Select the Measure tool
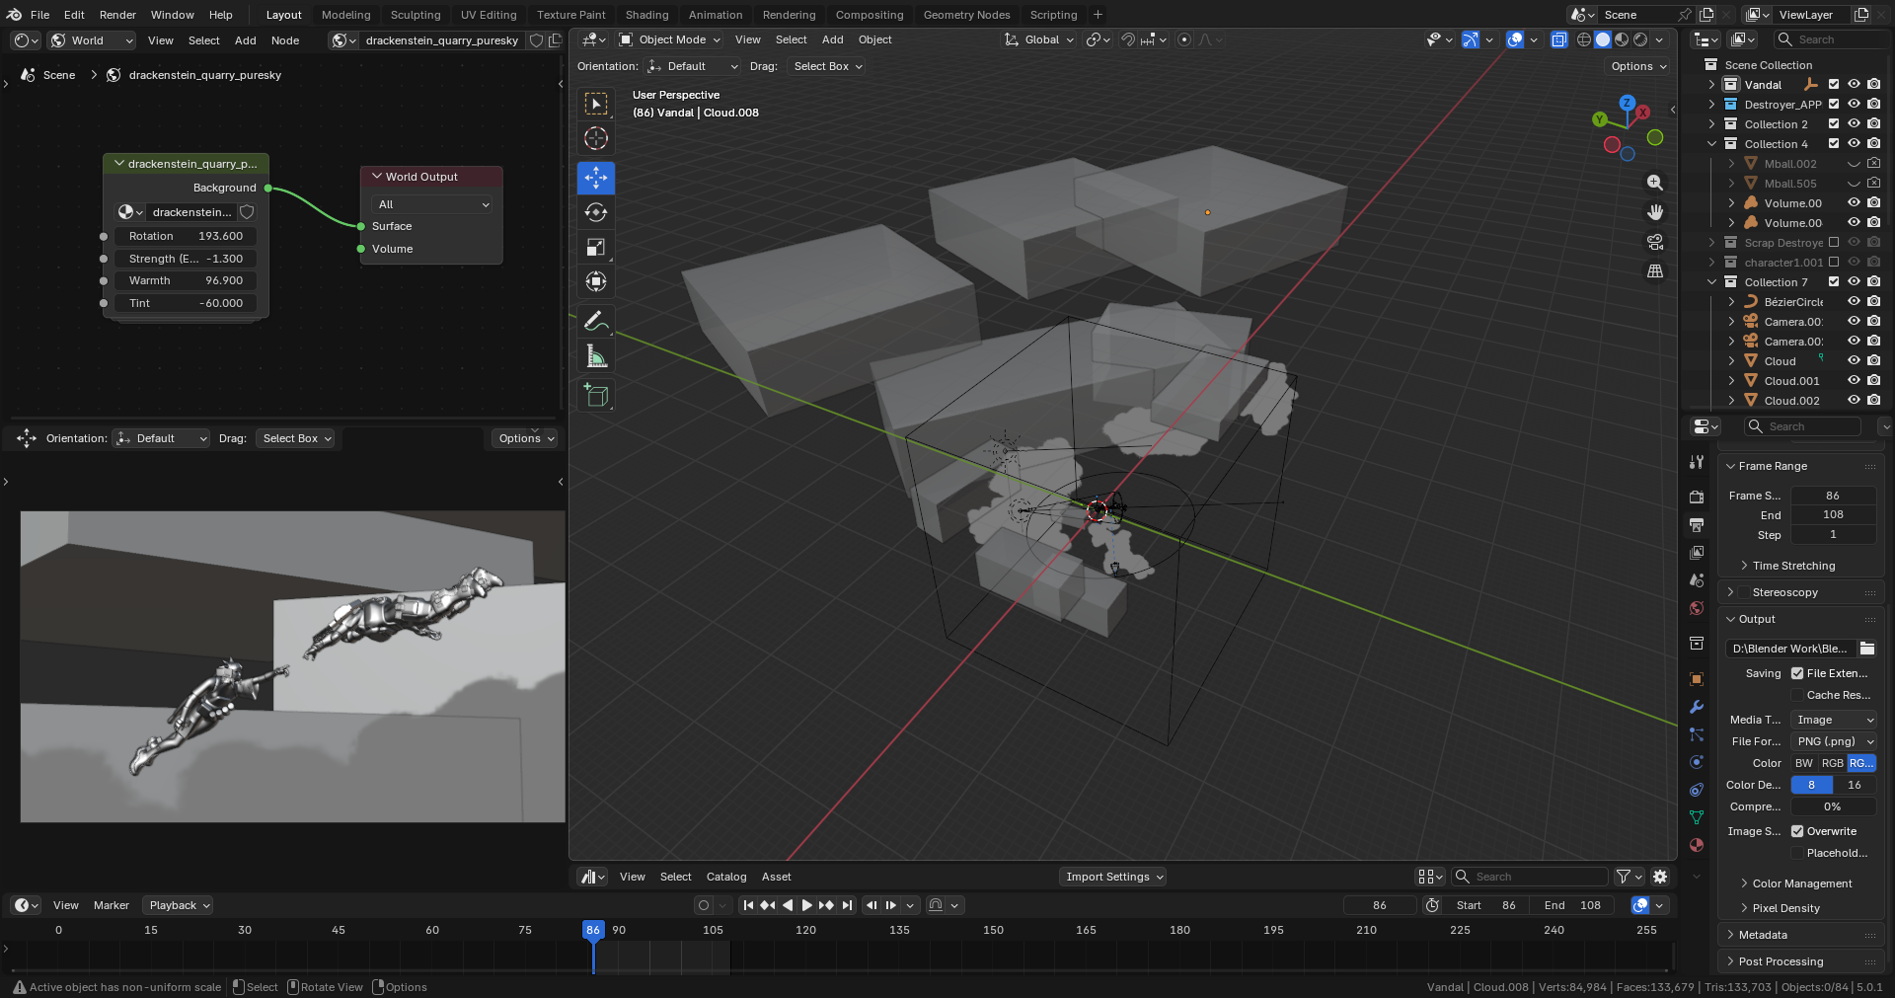Image resolution: width=1895 pixels, height=998 pixels. tap(596, 355)
